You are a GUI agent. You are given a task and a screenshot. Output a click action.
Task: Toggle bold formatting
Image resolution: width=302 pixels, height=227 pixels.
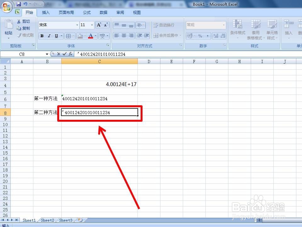click(42, 36)
